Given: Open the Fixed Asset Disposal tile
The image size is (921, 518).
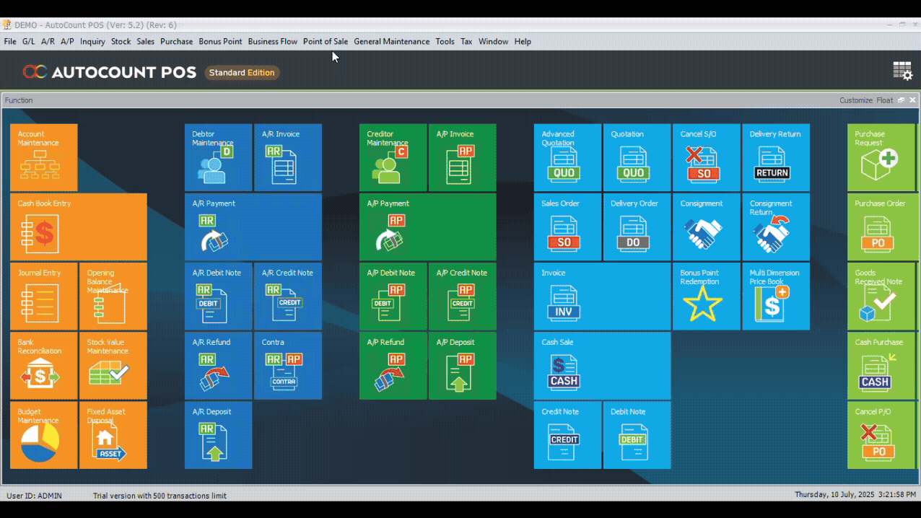Looking at the screenshot, I should pos(113,435).
